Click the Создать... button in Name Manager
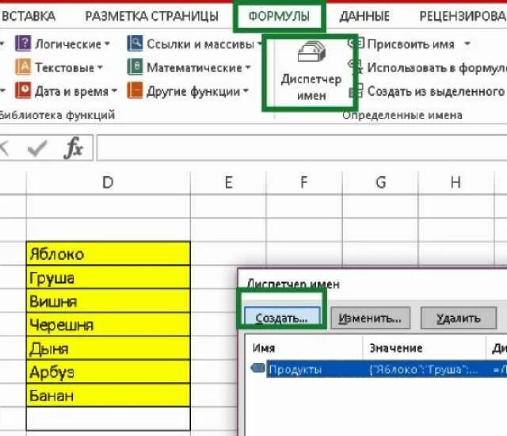Screen dimensions: 507x436 pos(282,318)
